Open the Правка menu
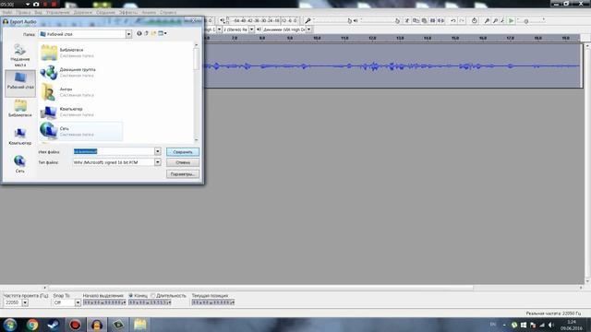 click(x=23, y=12)
